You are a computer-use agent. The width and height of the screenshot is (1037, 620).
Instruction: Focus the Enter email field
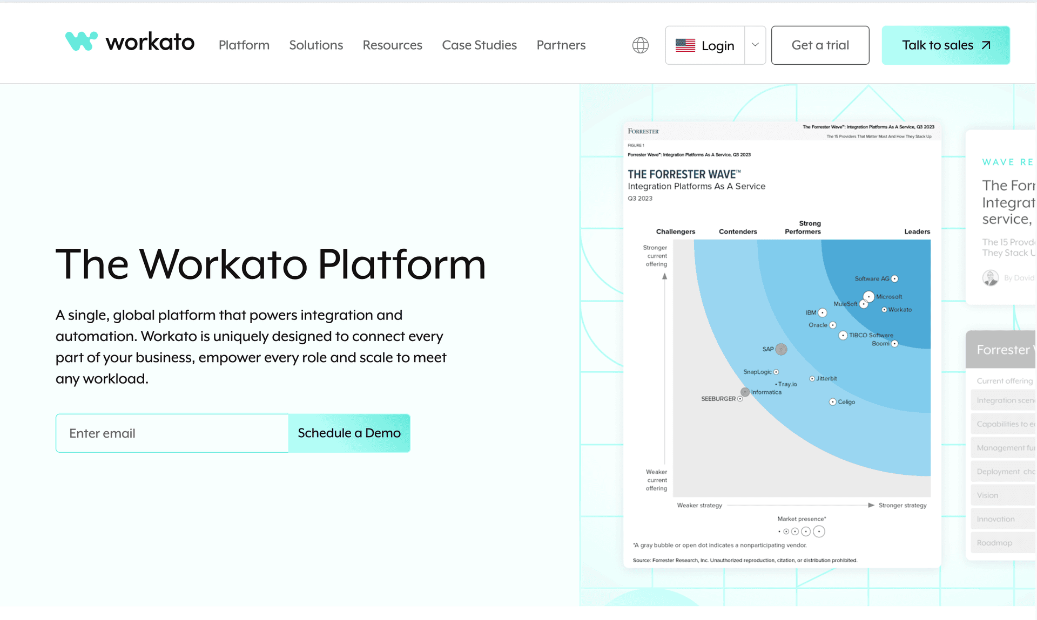click(172, 433)
